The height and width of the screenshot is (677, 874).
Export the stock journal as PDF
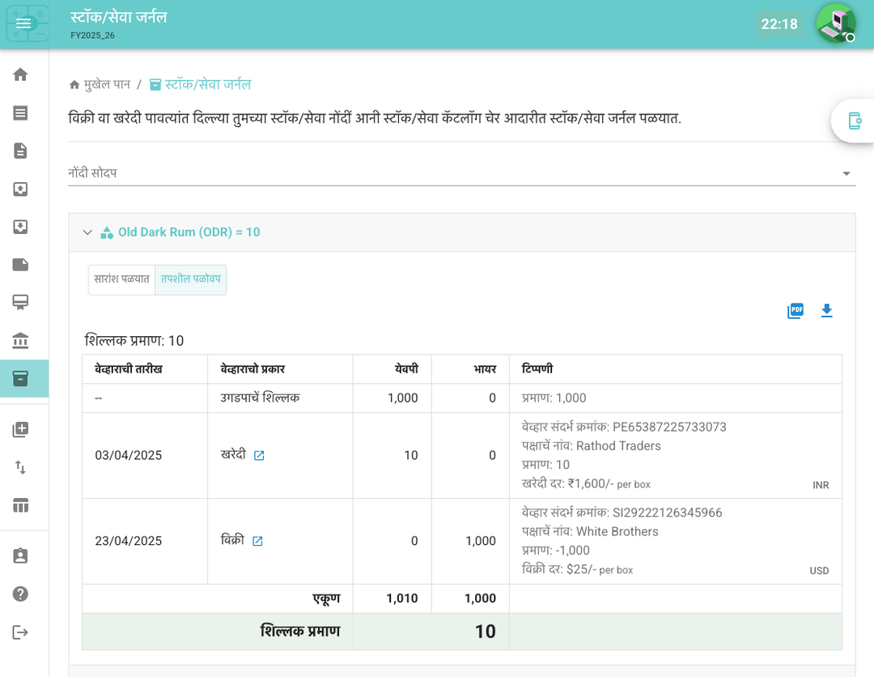click(x=795, y=310)
